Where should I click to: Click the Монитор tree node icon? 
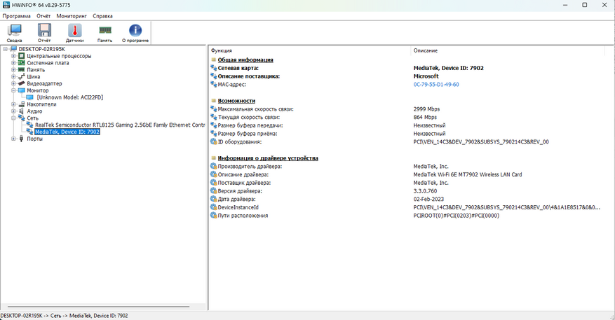pos(22,90)
